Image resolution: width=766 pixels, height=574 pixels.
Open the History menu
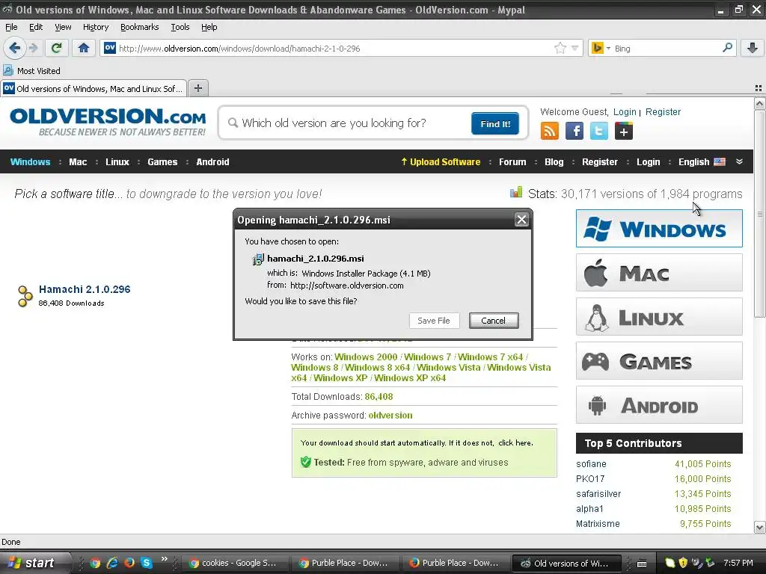(x=96, y=27)
